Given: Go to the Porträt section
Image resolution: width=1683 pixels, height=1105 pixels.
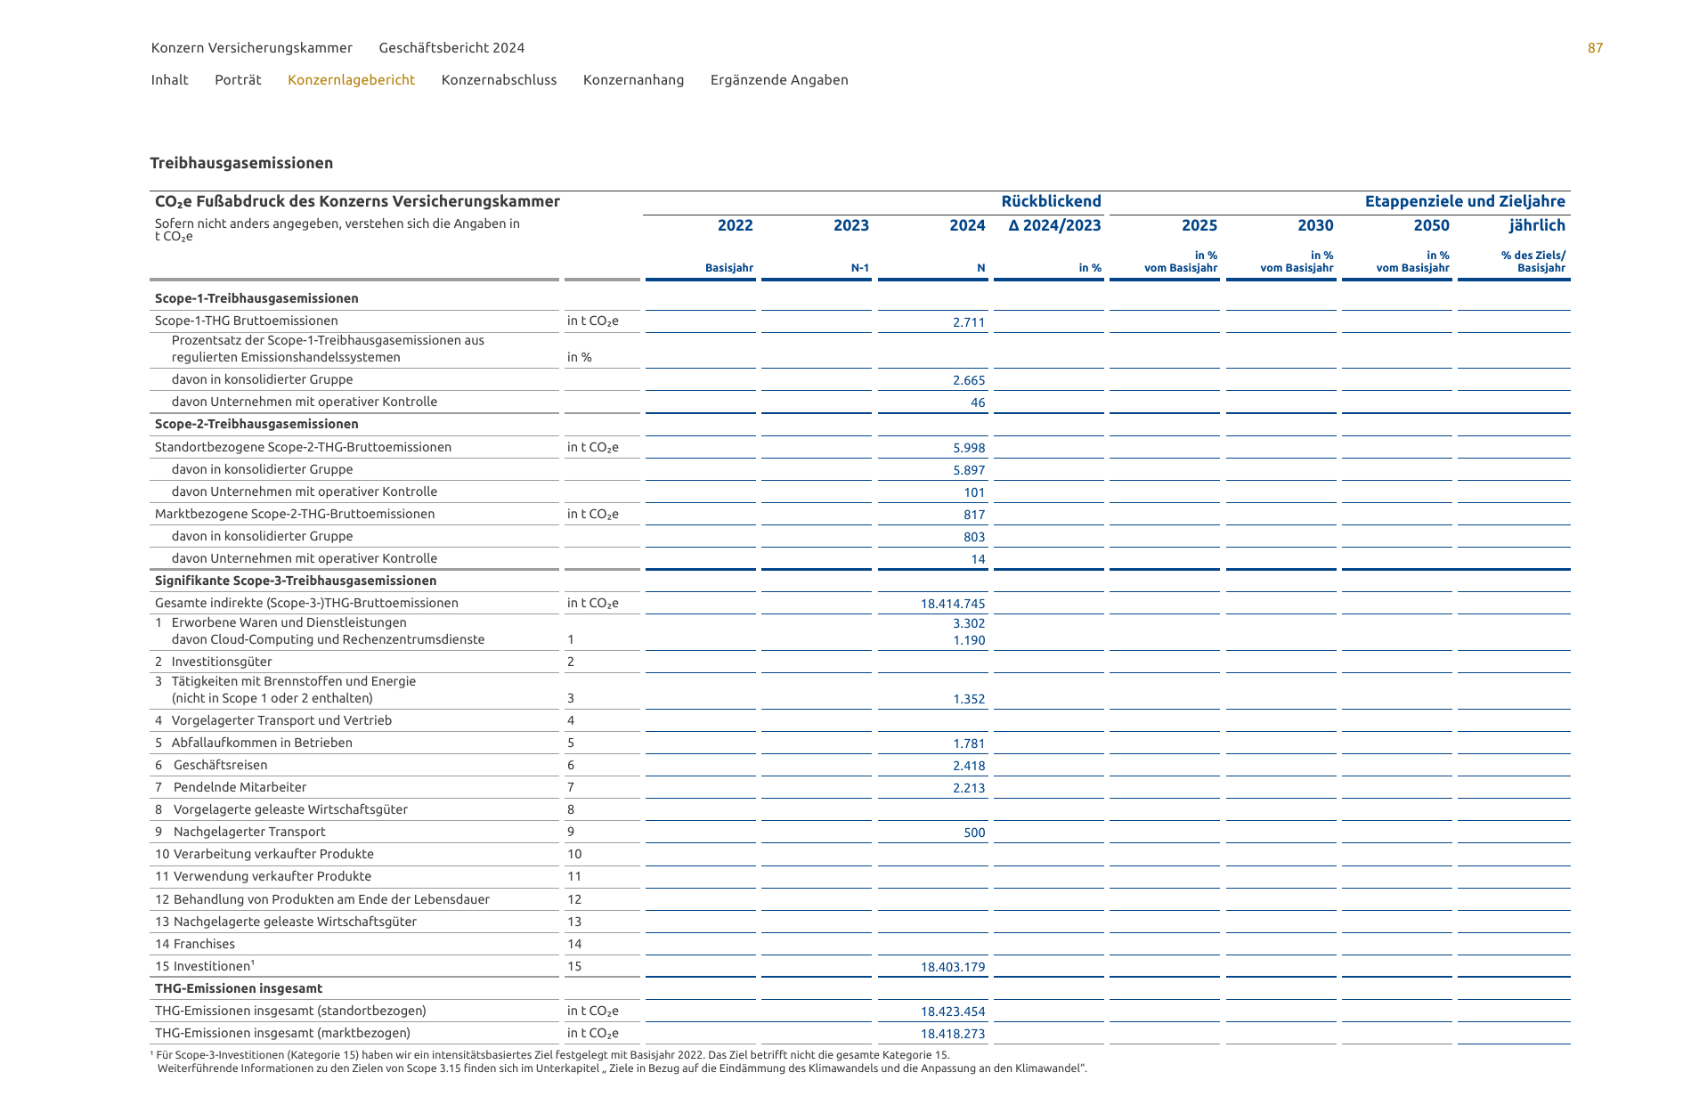Looking at the screenshot, I should point(238,80).
